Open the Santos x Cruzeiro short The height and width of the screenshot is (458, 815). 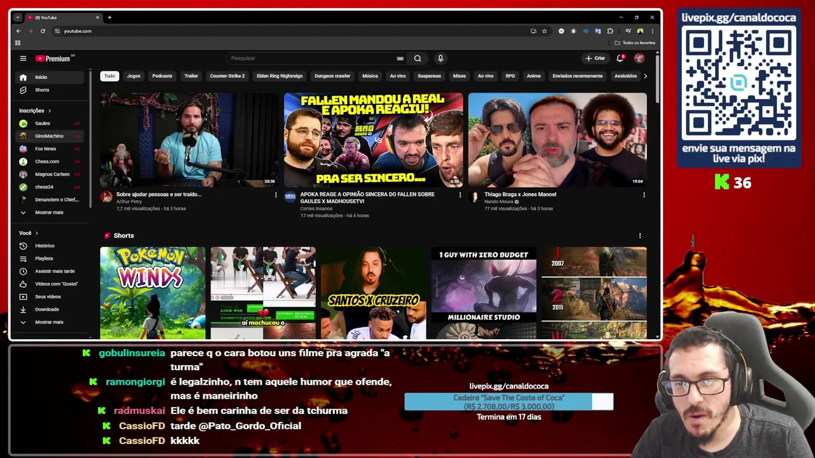(x=373, y=293)
